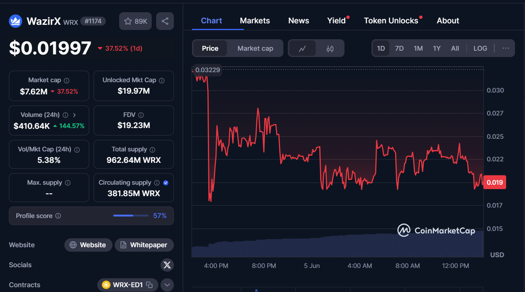
Task: Click the 5.38% Vol/Mkt Cap value
Action: click(x=49, y=160)
